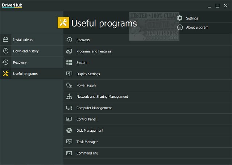Click the Disk Management disc icon
232x165 pixels.
[x=69, y=130]
